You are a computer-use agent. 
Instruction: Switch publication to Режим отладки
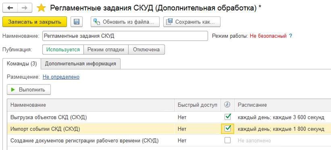106,50
